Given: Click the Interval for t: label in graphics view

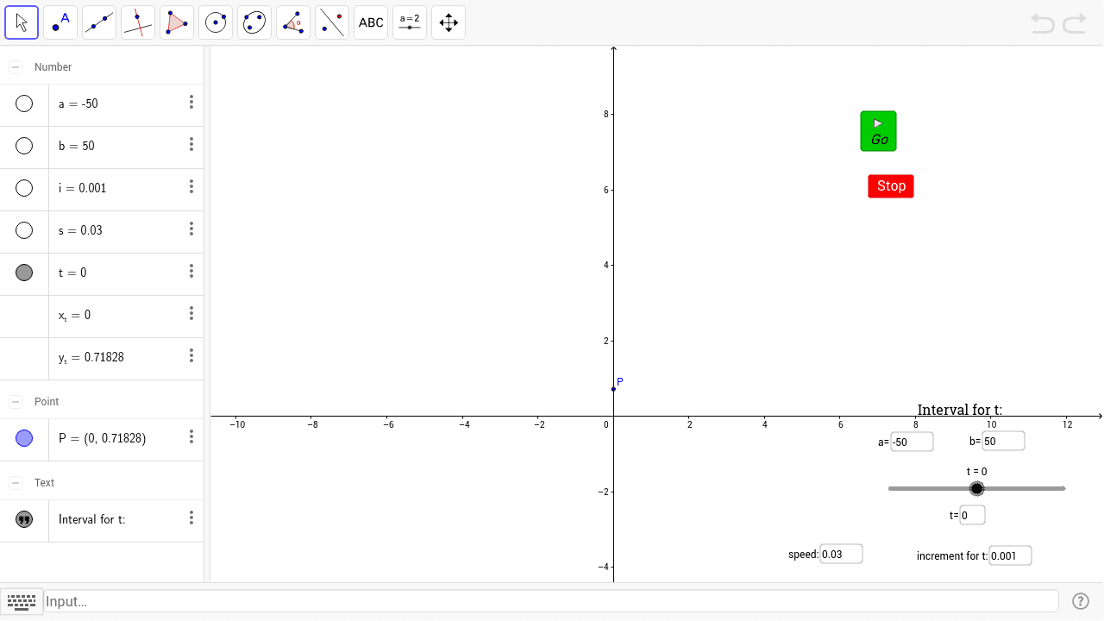Looking at the screenshot, I should (x=960, y=410).
